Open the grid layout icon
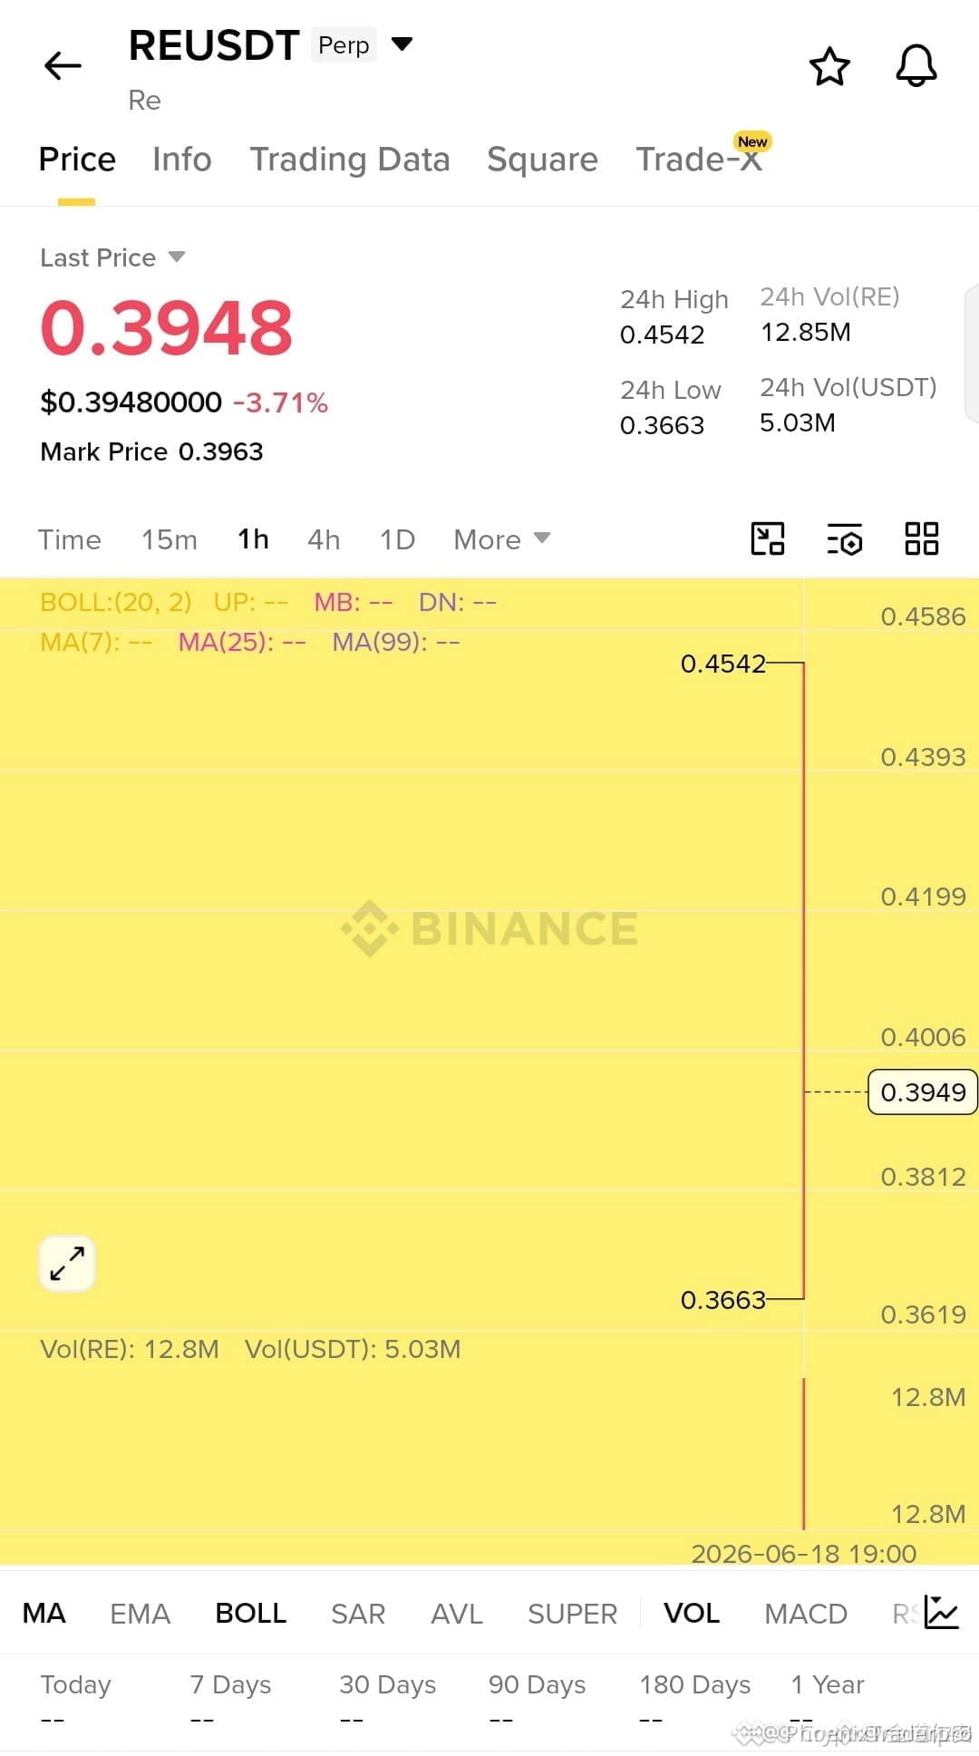The image size is (979, 1756). tap(922, 538)
